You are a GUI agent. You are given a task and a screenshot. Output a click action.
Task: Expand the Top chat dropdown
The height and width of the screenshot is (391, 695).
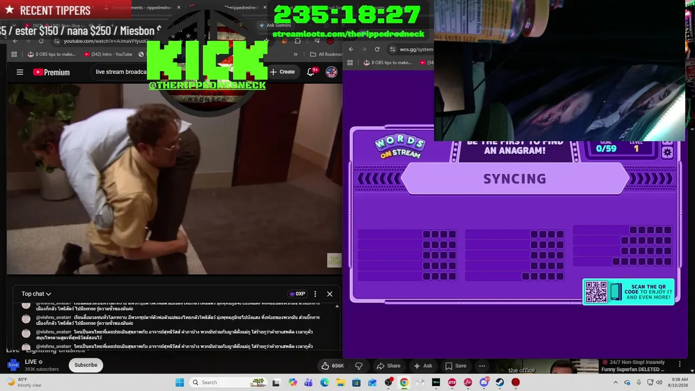pyautogui.click(x=36, y=294)
